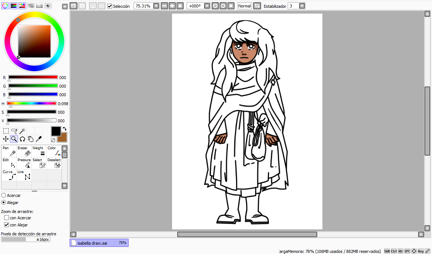The image size is (432, 254).
Task: Toggle the color wheel panel tab
Action: click(5, 6)
